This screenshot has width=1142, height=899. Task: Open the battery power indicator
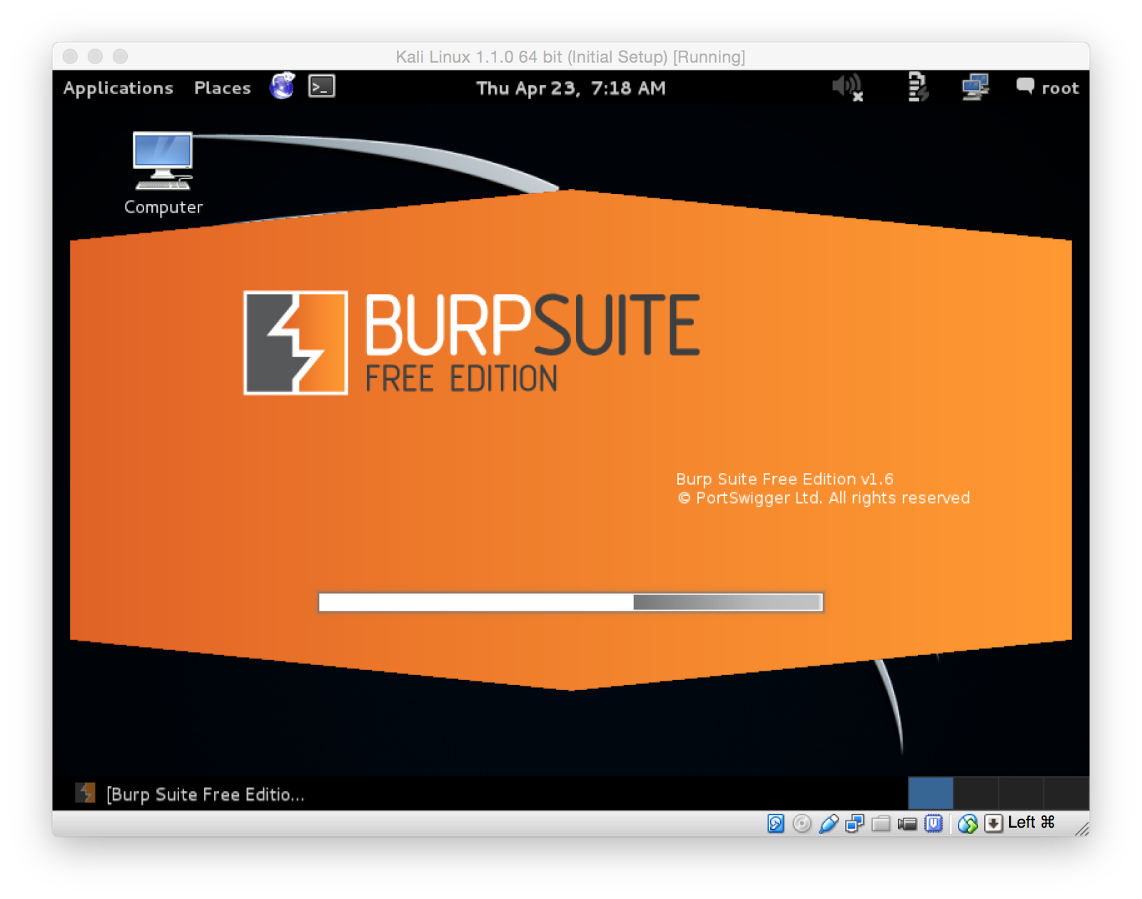pos(917,88)
